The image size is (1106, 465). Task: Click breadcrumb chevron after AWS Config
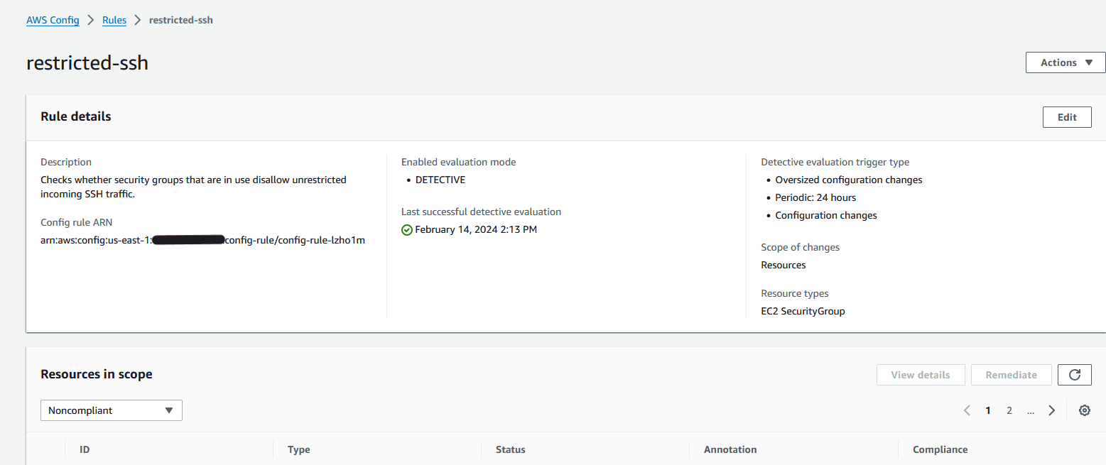coord(91,20)
